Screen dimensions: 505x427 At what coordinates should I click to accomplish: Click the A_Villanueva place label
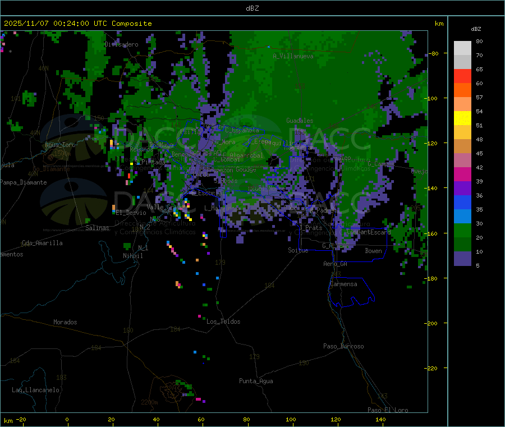(293, 56)
